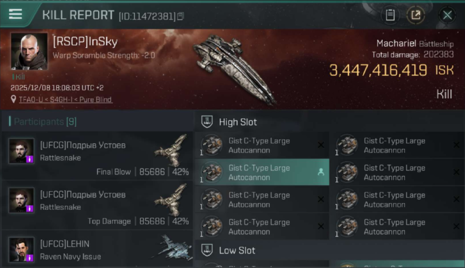Tap the purple badge on LEHIN's portrait
This screenshot has width=465, height=268.
pos(30,257)
